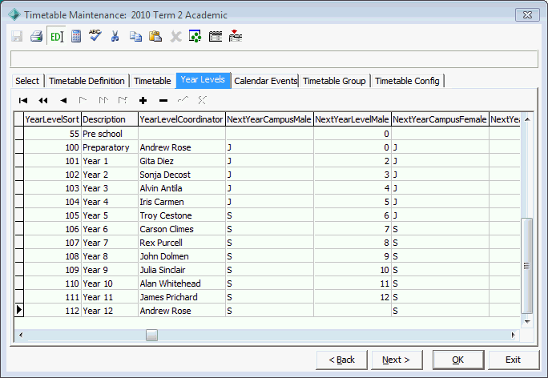Viewport: 548px width, 378px height.
Task: Delete current record with minus icon
Action: click(163, 101)
